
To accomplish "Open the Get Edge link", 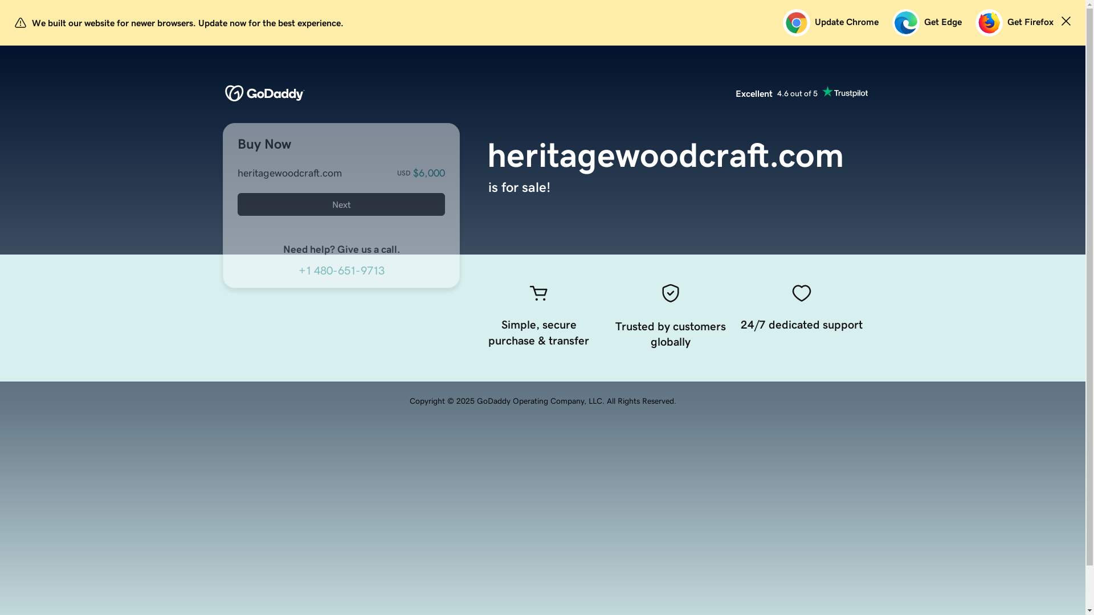I will tap(942, 22).
